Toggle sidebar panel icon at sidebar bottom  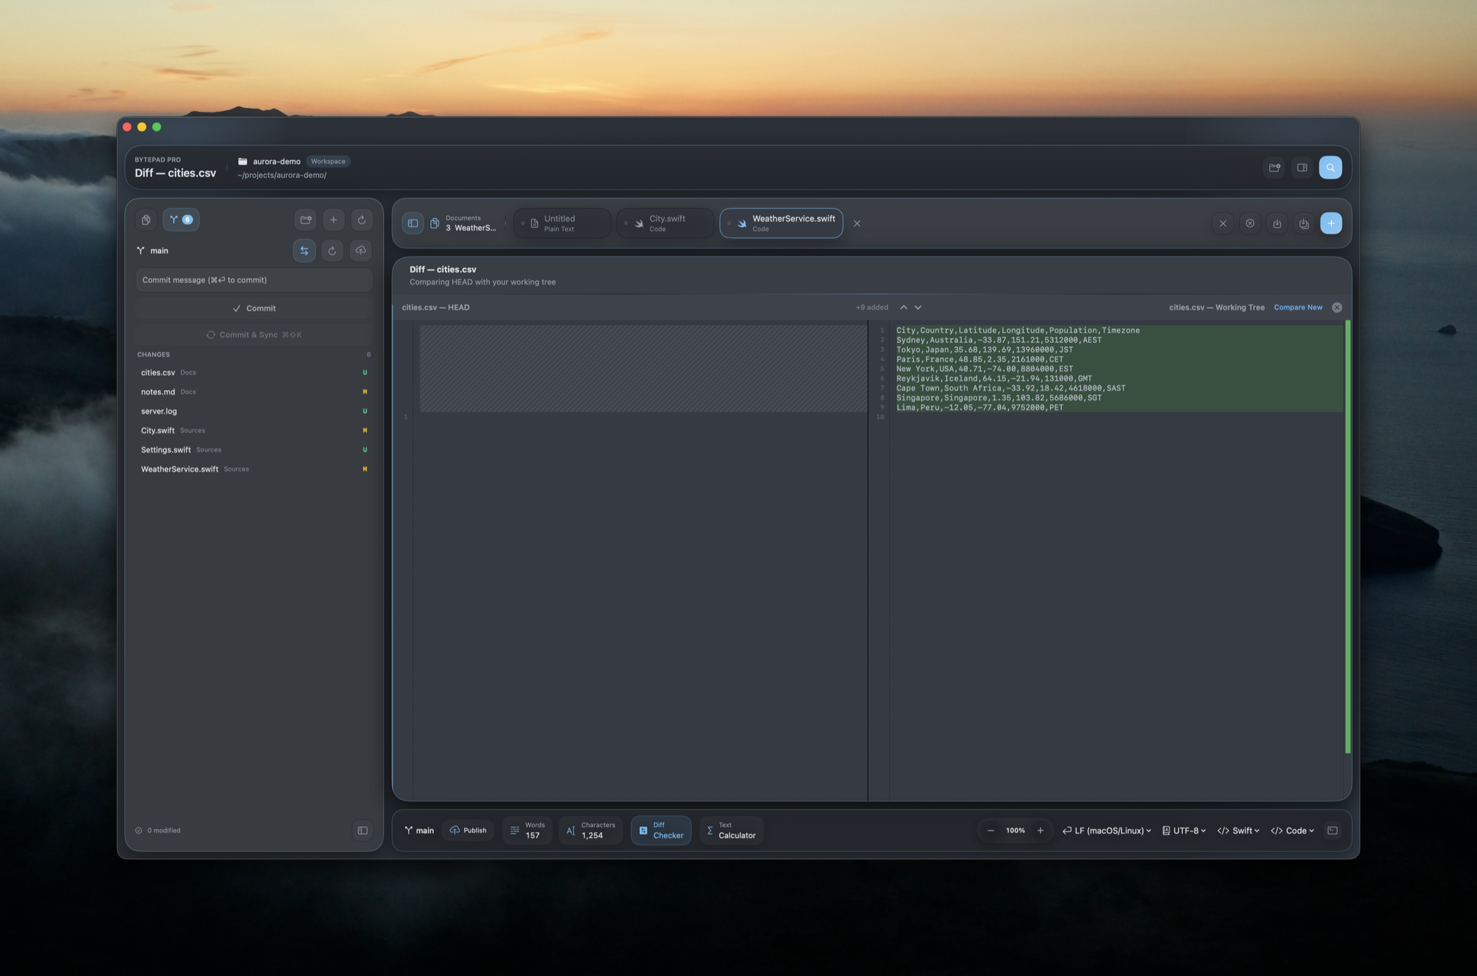[363, 830]
